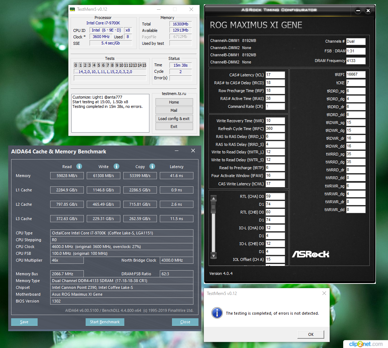Click the Memory Type DDR4-4133 value

[x=122, y=281]
